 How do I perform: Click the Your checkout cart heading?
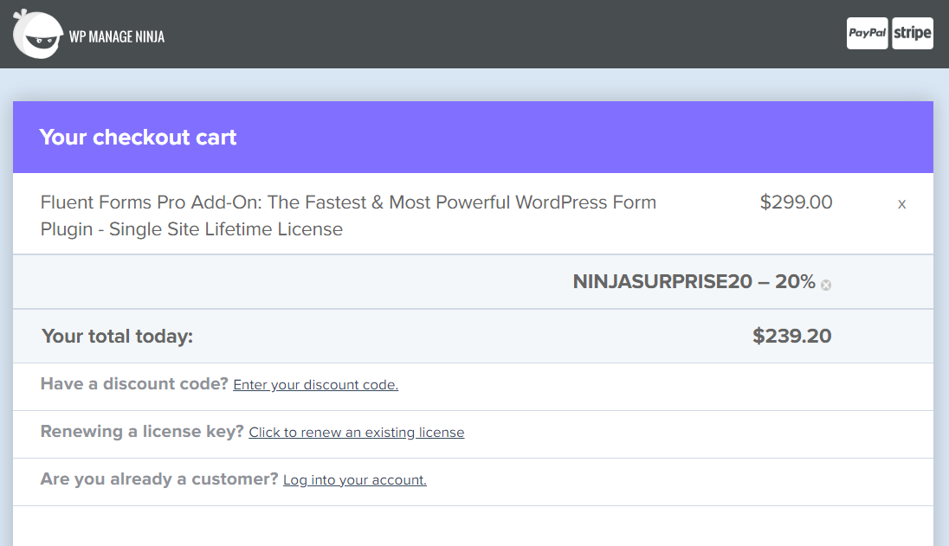(138, 138)
